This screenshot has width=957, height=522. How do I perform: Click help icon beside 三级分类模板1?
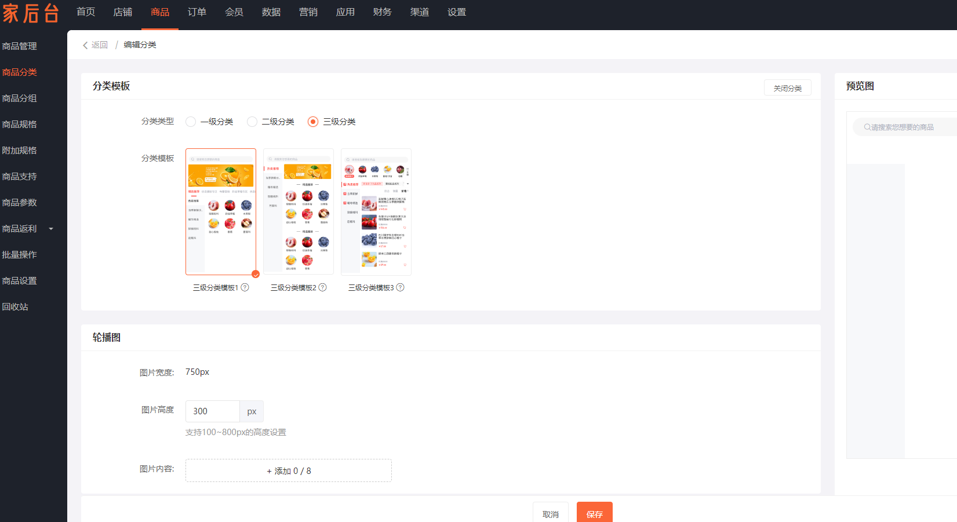245,287
